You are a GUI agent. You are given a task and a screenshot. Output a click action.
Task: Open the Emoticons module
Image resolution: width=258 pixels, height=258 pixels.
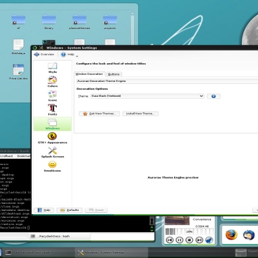click(x=52, y=166)
